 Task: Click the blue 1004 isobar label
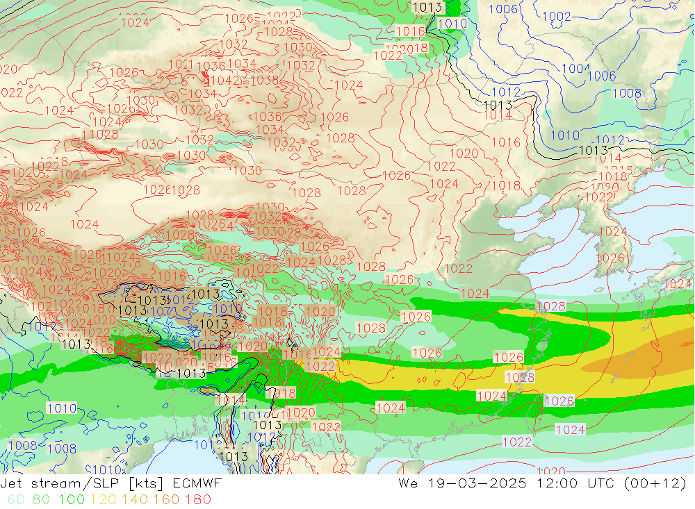tap(575, 69)
